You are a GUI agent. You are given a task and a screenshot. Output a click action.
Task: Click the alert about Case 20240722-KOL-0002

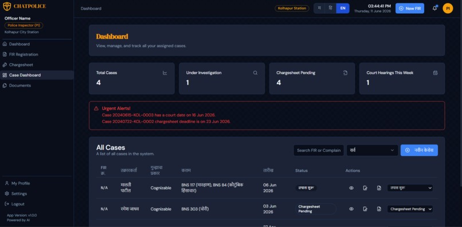pyautogui.click(x=166, y=122)
